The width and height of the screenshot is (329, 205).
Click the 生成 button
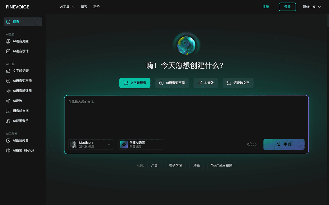284,144
